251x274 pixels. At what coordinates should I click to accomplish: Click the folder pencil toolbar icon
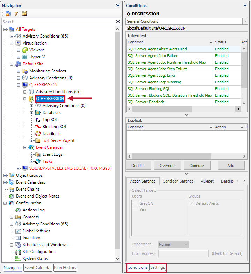(24, 14)
